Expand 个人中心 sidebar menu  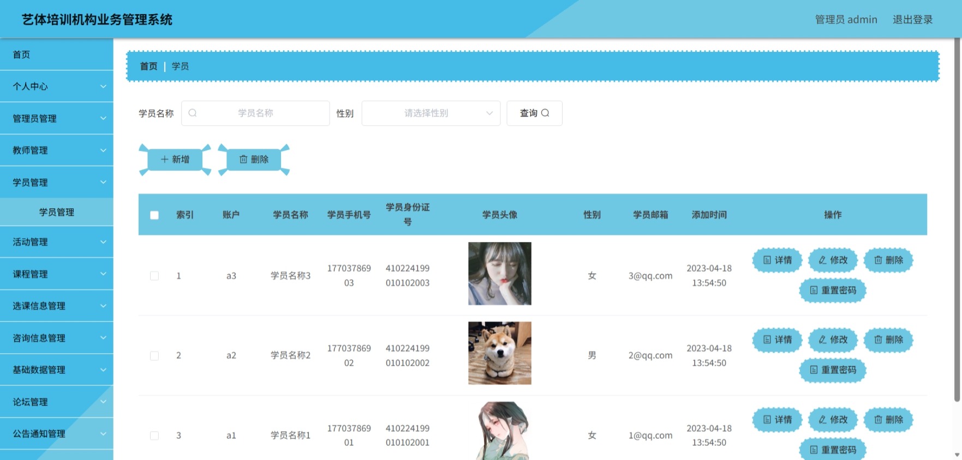point(57,86)
